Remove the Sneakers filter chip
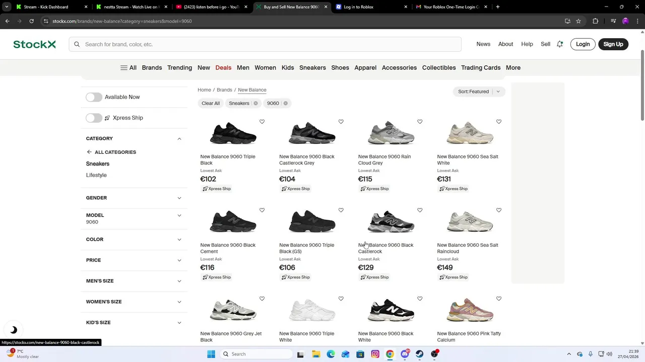The image size is (645, 362). point(255,103)
